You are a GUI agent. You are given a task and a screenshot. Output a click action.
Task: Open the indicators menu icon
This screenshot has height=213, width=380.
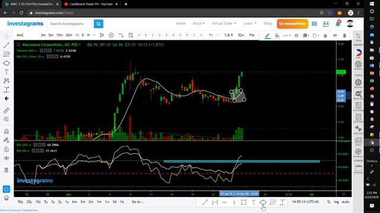coord(121,35)
